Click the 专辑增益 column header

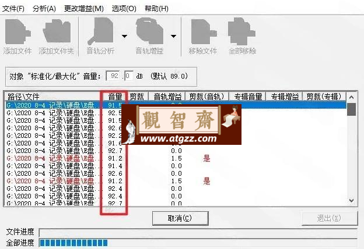click(284, 97)
